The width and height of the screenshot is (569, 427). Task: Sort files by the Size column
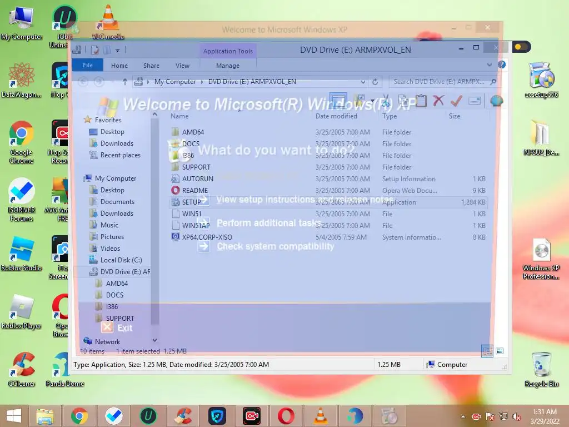pos(455,116)
